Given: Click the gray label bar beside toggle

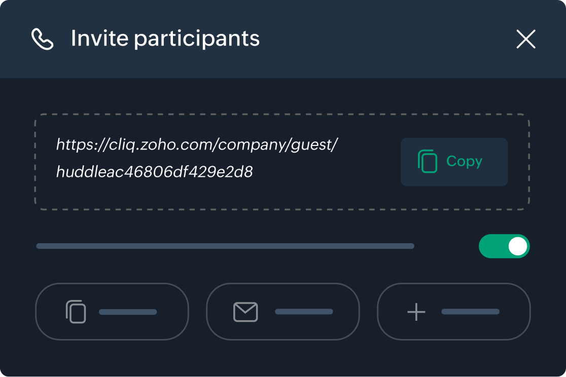Looking at the screenshot, I should tap(225, 246).
